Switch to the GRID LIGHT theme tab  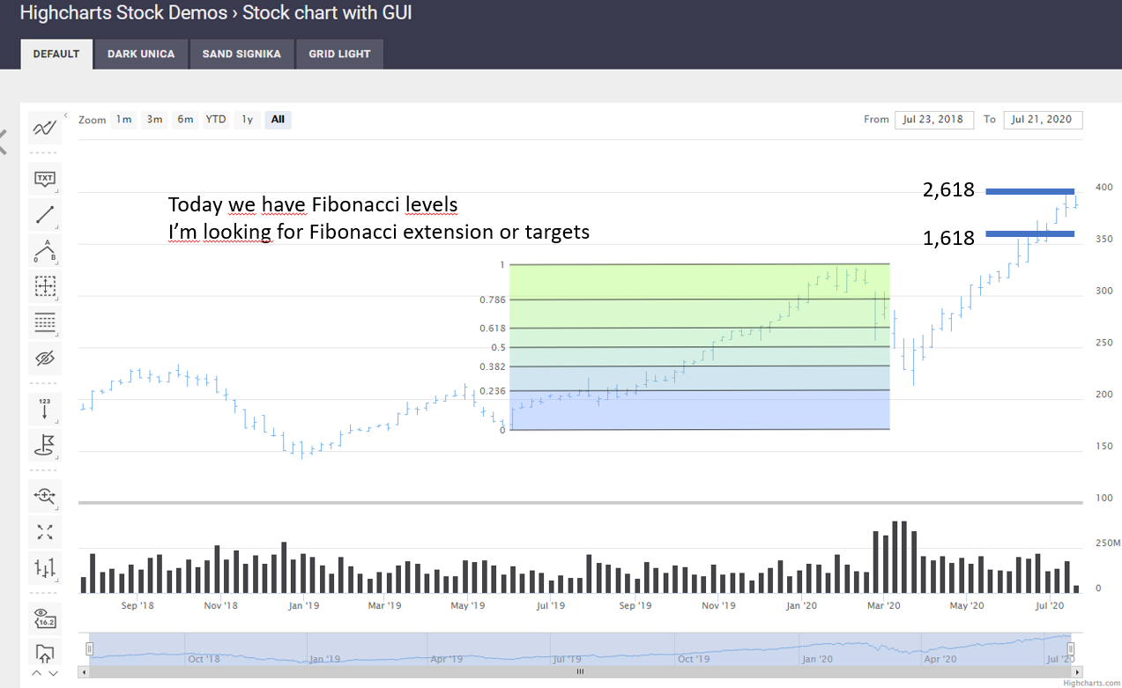point(339,54)
